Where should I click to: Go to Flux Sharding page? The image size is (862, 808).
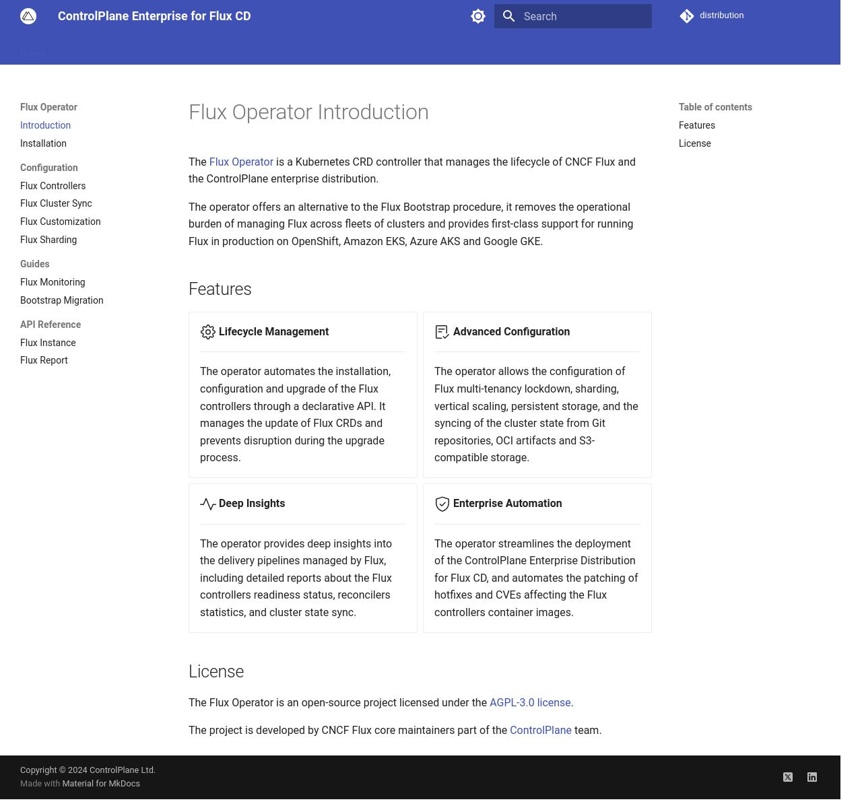pyautogui.click(x=48, y=240)
